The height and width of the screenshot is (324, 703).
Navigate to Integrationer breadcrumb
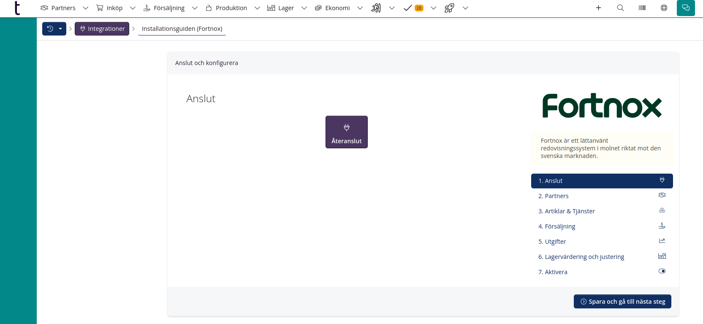click(x=102, y=29)
